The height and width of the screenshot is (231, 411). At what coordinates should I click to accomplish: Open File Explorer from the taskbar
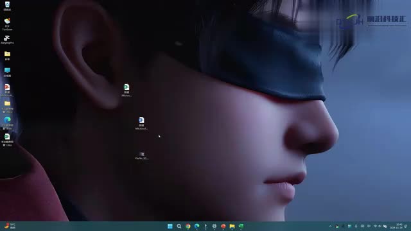click(232, 226)
